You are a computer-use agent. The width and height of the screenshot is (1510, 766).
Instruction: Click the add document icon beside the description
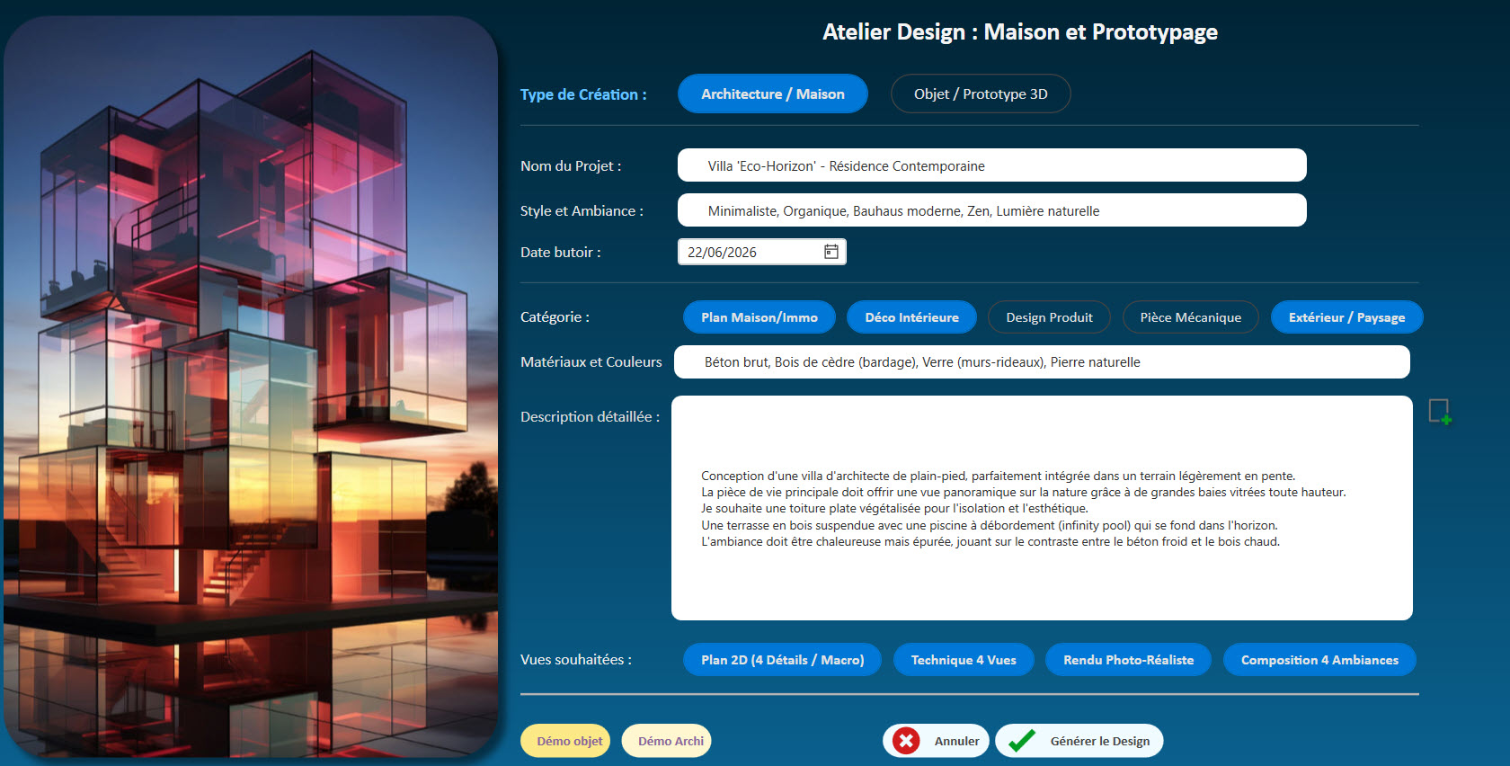pos(1440,412)
